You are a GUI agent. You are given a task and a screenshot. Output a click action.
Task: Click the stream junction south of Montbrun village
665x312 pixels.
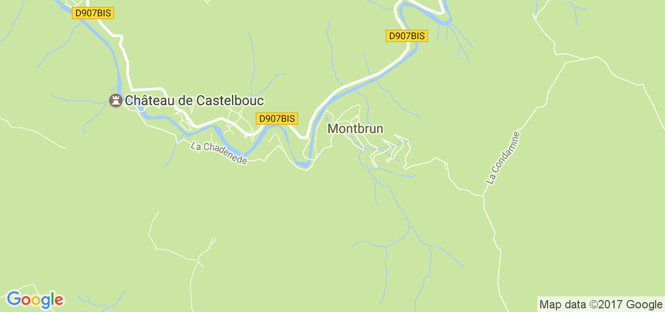tap(375, 182)
